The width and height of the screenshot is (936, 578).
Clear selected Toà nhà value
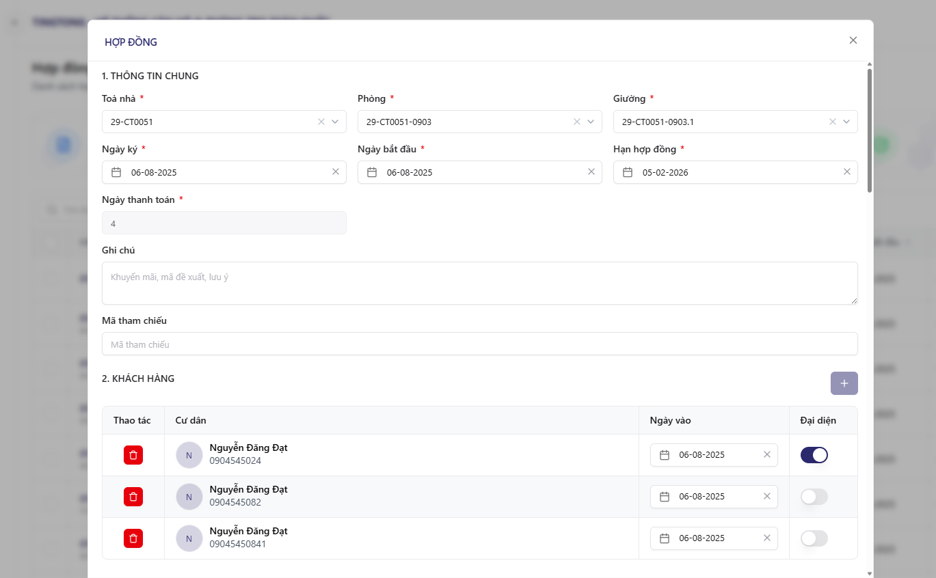point(321,122)
